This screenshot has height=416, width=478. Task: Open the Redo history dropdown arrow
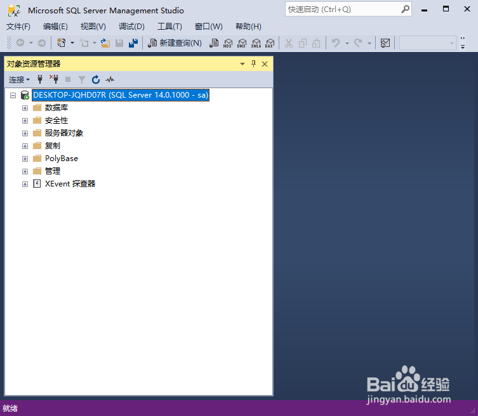[x=369, y=43]
